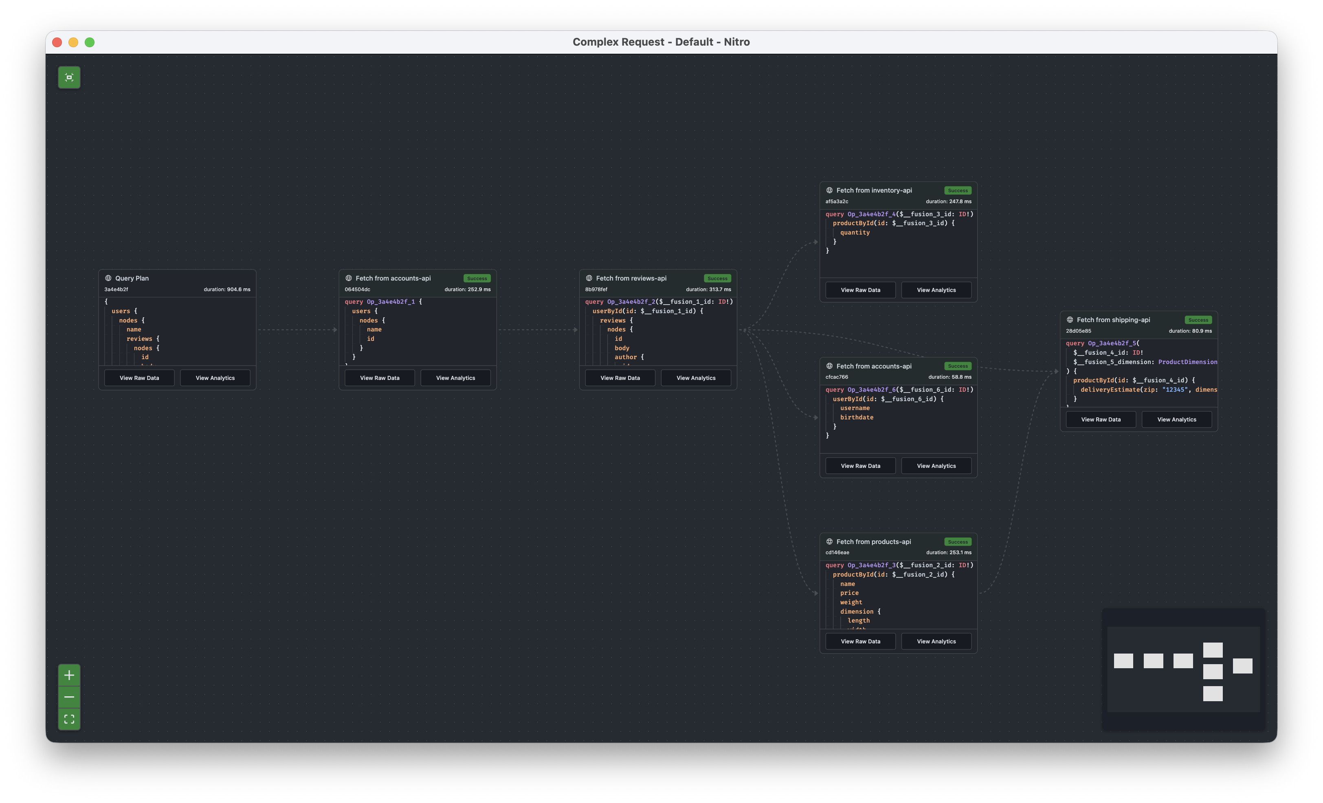View Raw Data for shipping-api node

1101,419
